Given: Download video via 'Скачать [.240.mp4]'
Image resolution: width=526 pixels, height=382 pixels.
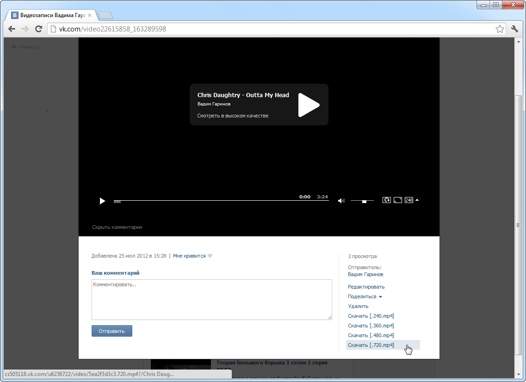Looking at the screenshot, I should tap(371, 316).
